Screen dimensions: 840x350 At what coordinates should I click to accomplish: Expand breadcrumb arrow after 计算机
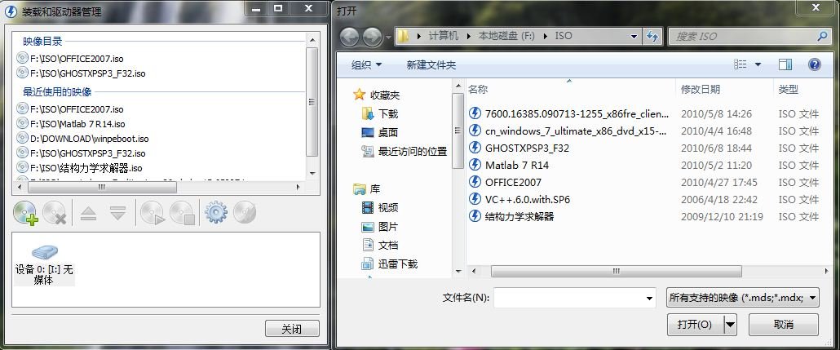467,37
